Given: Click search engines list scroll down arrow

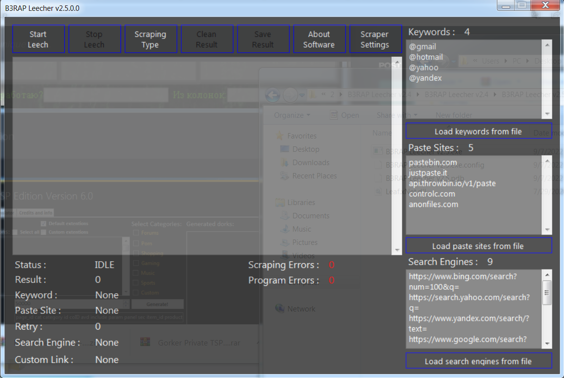Looking at the screenshot, I should click(x=547, y=344).
